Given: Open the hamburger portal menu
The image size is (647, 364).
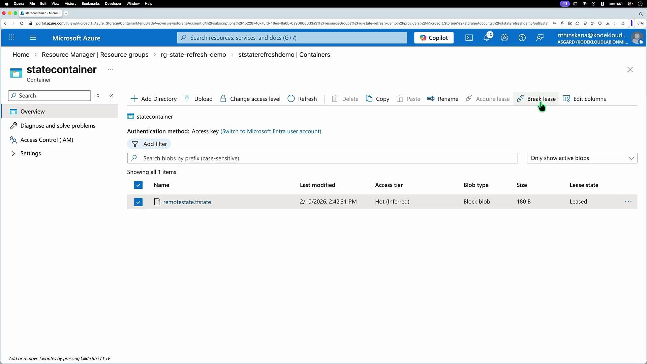Looking at the screenshot, I should [33, 38].
